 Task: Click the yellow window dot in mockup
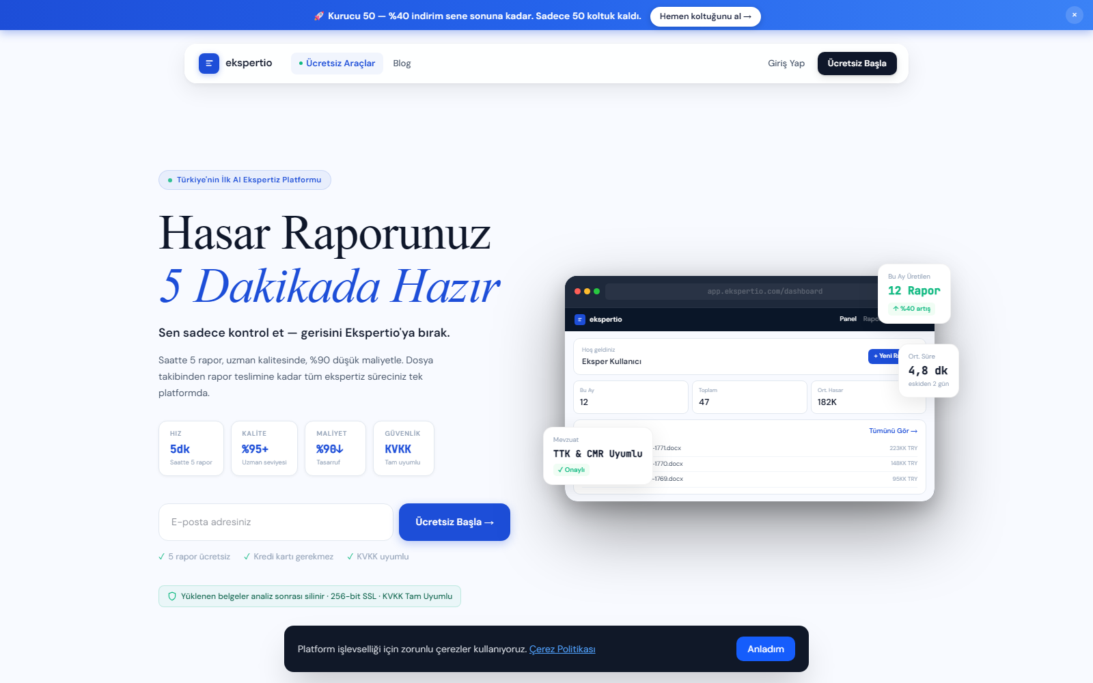click(x=587, y=292)
